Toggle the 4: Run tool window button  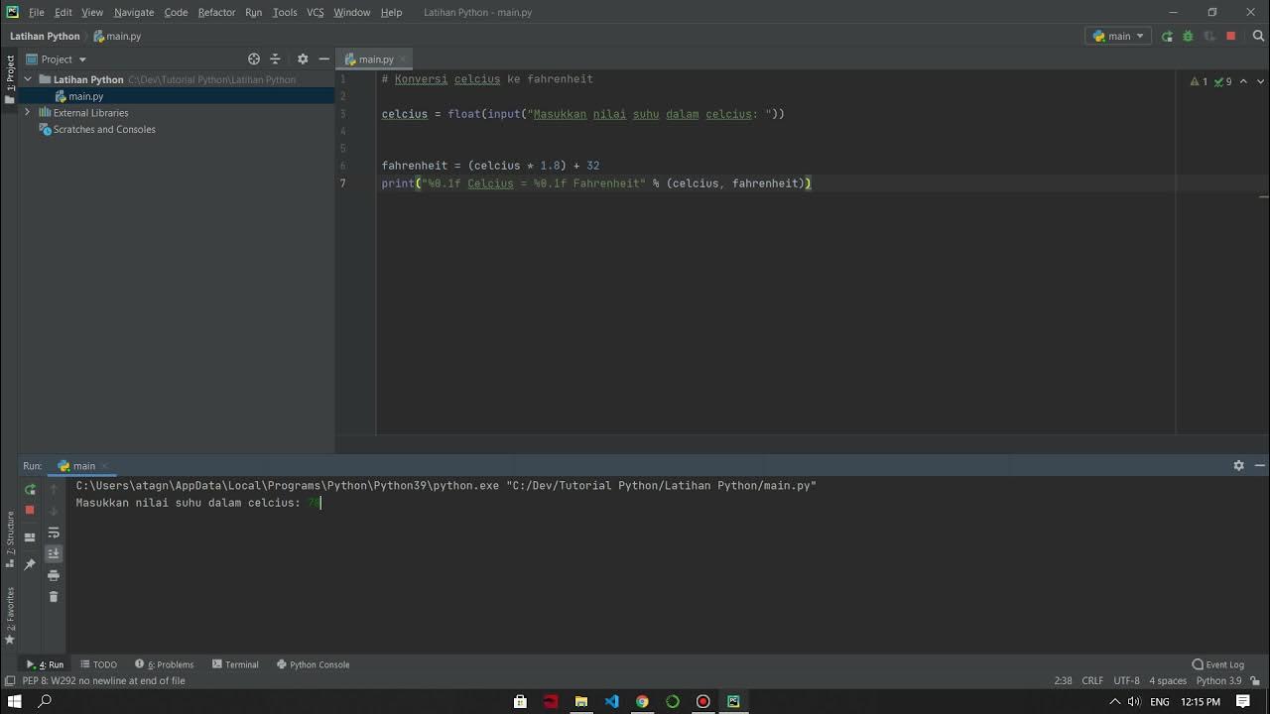click(45, 664)
